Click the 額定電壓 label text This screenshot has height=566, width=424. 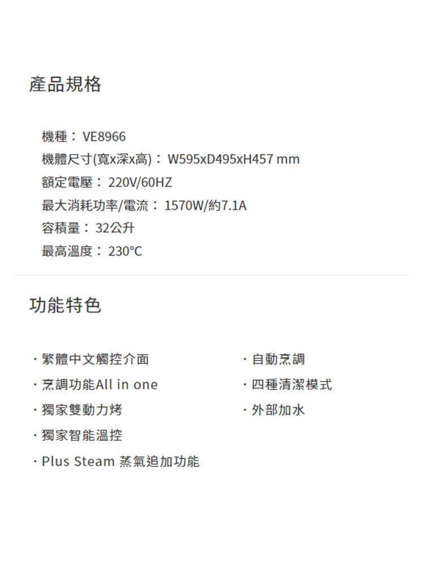pyautogui.click(x=67, y=182)
